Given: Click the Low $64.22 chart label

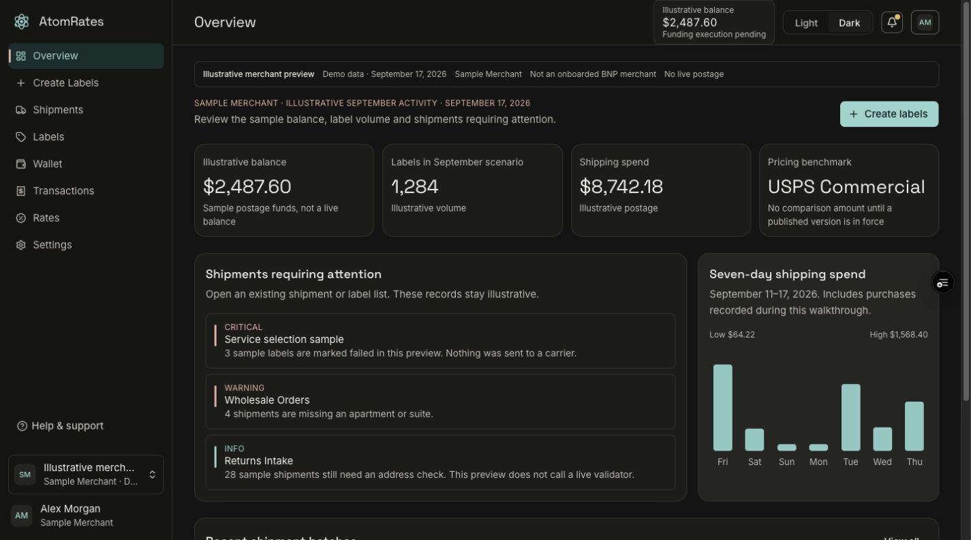Looking at the screenshot, I should click(x=732, y=335).
